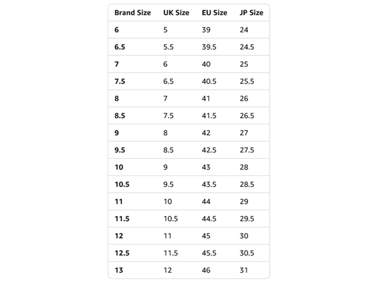Viewport: 375px width, 281px height.
Task: Click UK size 6 cell
Action: click(x=166, y=64)
